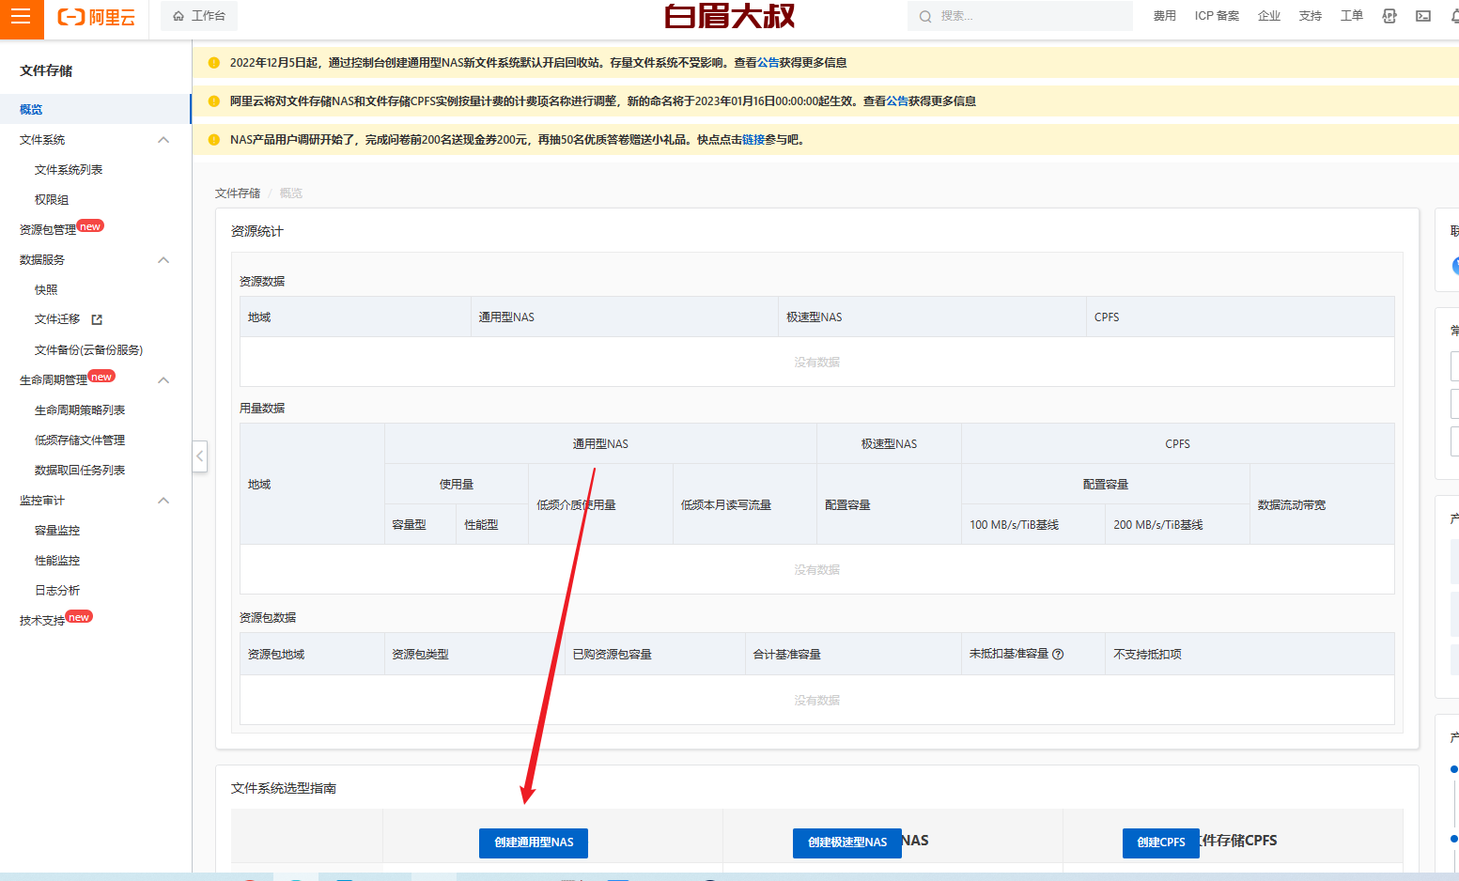1459x881 pixels.
Task: Open 文件系统列表
Action: pyautogui.click(x=69, y=169)
